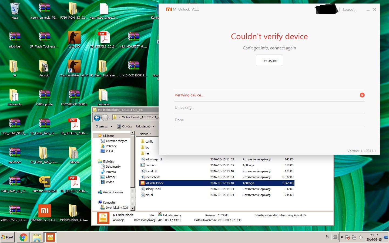Expand the Organizuj dropdown menu
The height and width of the screenshot is (243, 389).
[104, 126]
